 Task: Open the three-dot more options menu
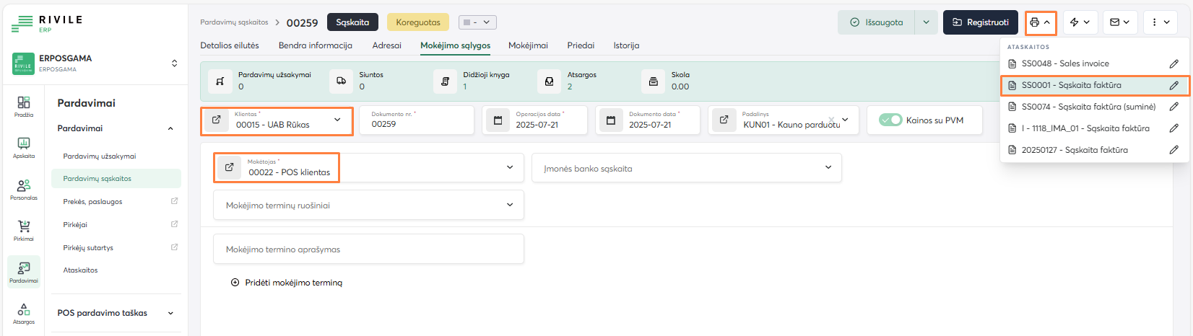click(x=1159, y=22)
